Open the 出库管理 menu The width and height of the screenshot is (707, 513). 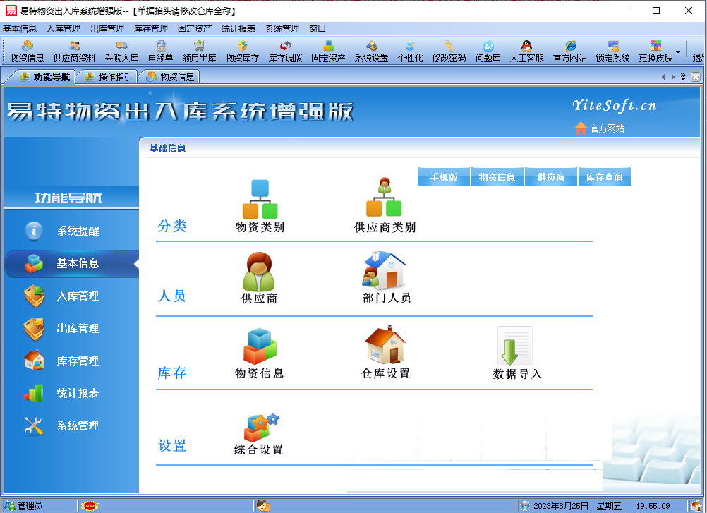point(107,29)
